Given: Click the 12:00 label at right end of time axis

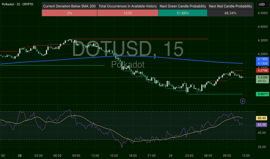Looking at the screenshot, I should pos(246,156).
